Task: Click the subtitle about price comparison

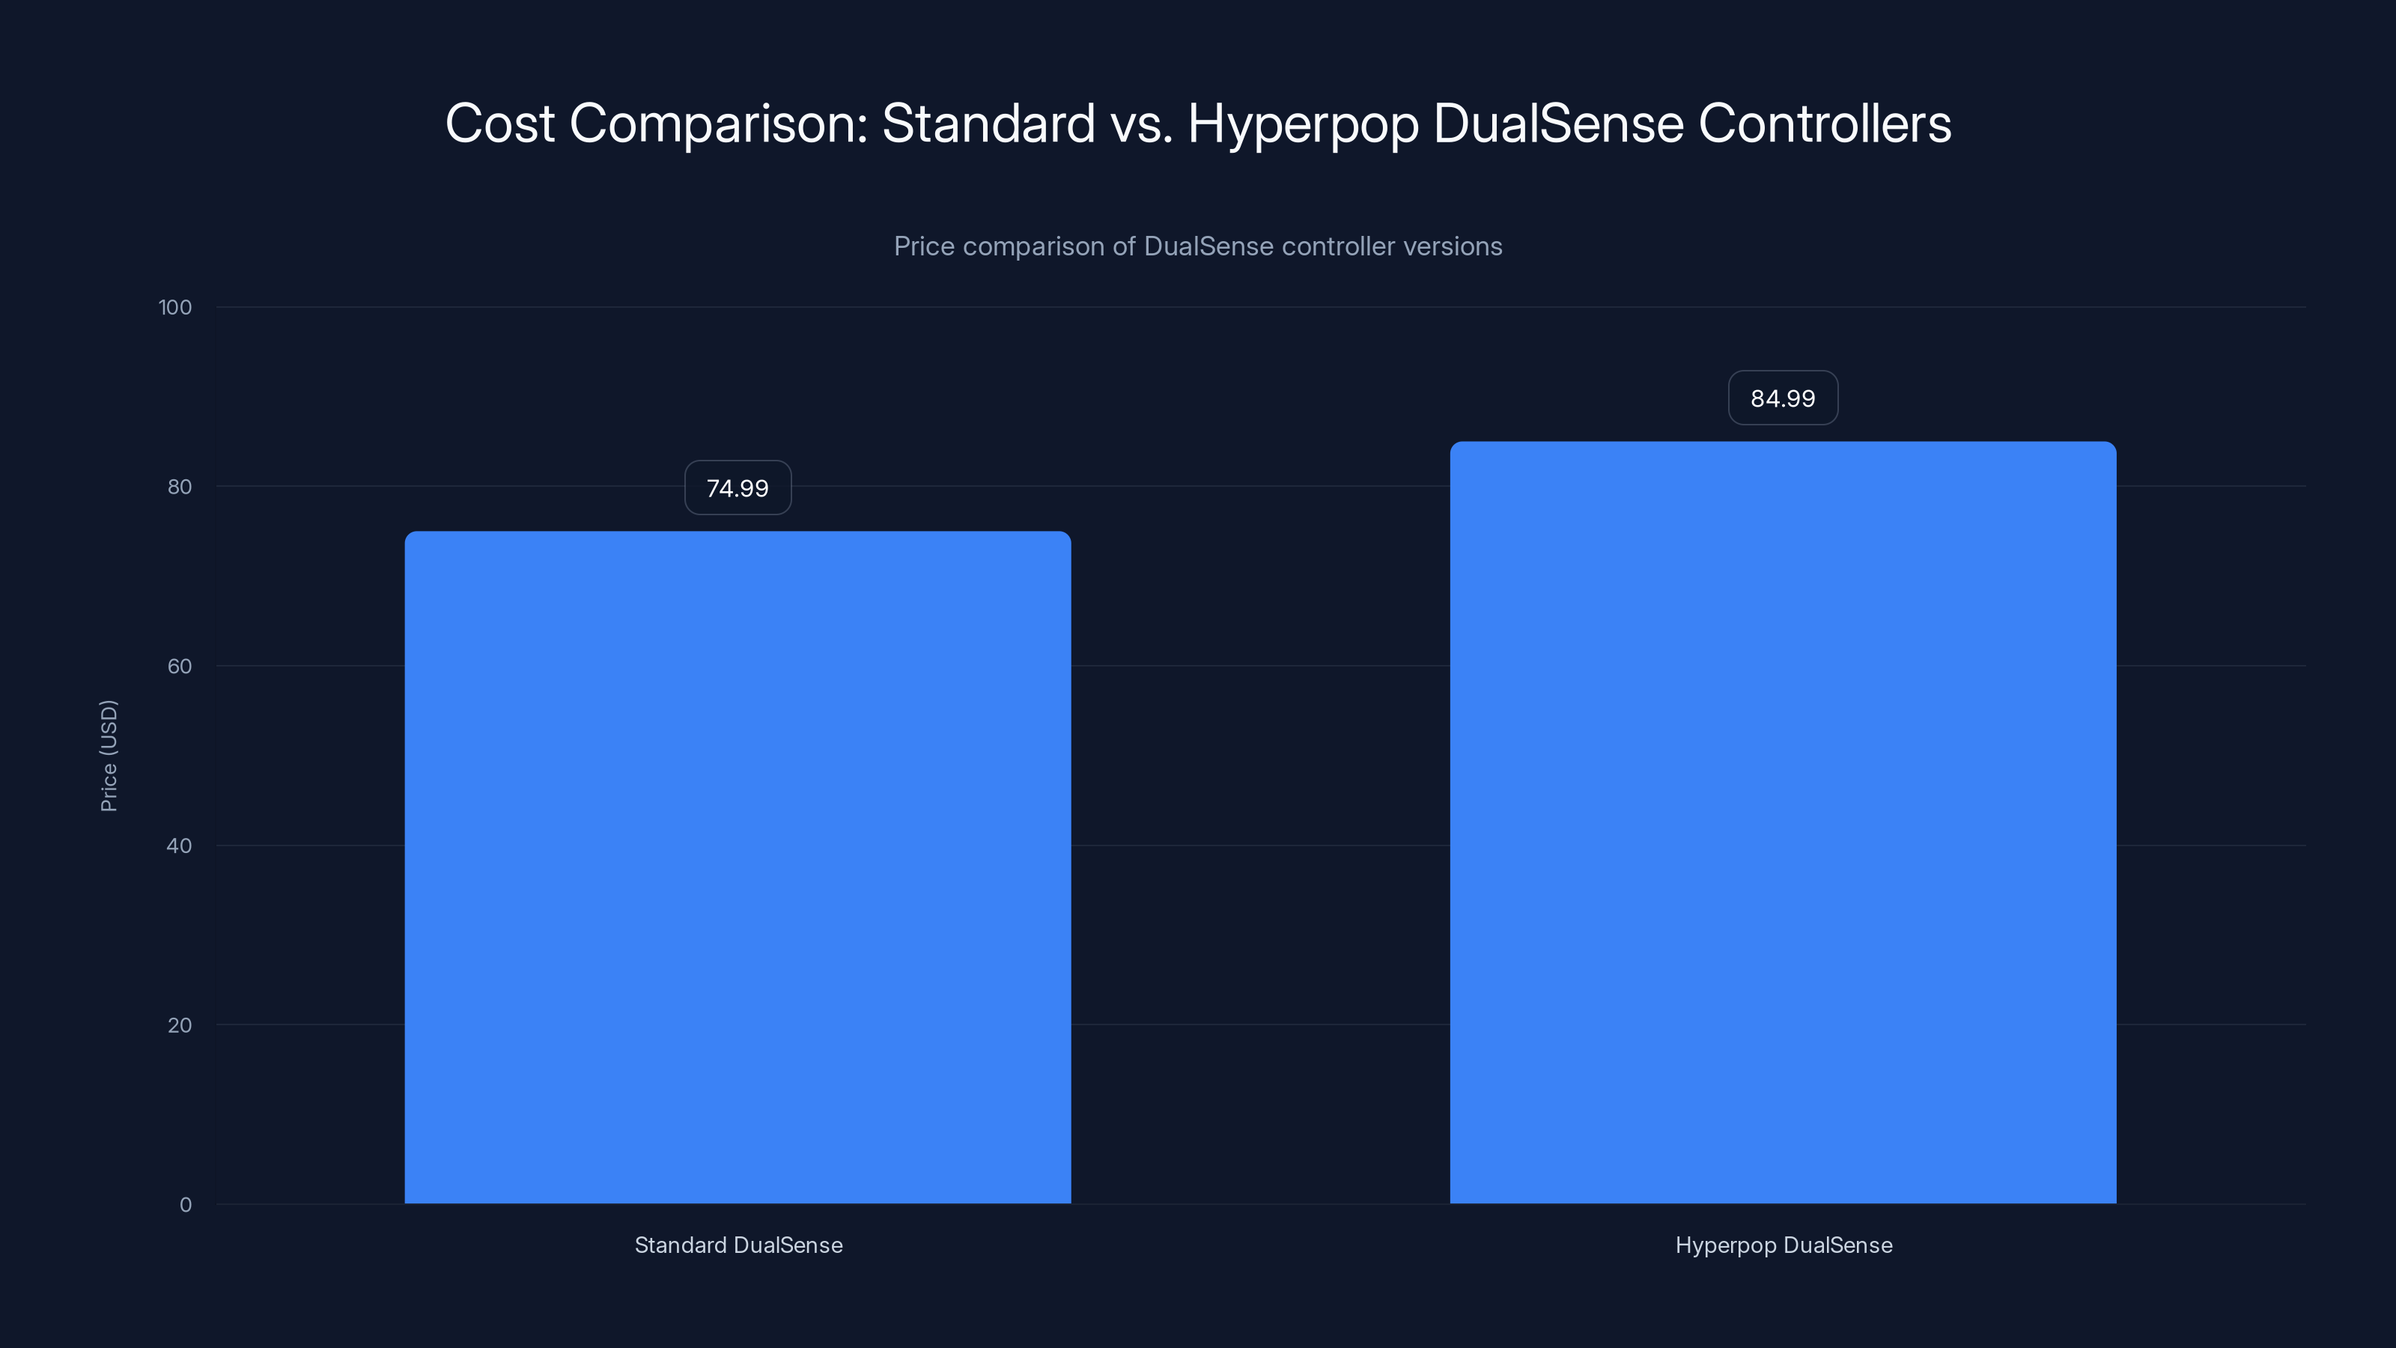Action: coord(1198,246)
